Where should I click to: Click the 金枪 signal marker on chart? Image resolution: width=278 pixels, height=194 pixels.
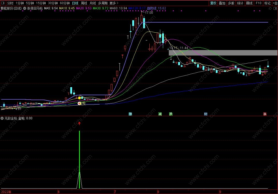pyautogui.click(x=79, y=103)
